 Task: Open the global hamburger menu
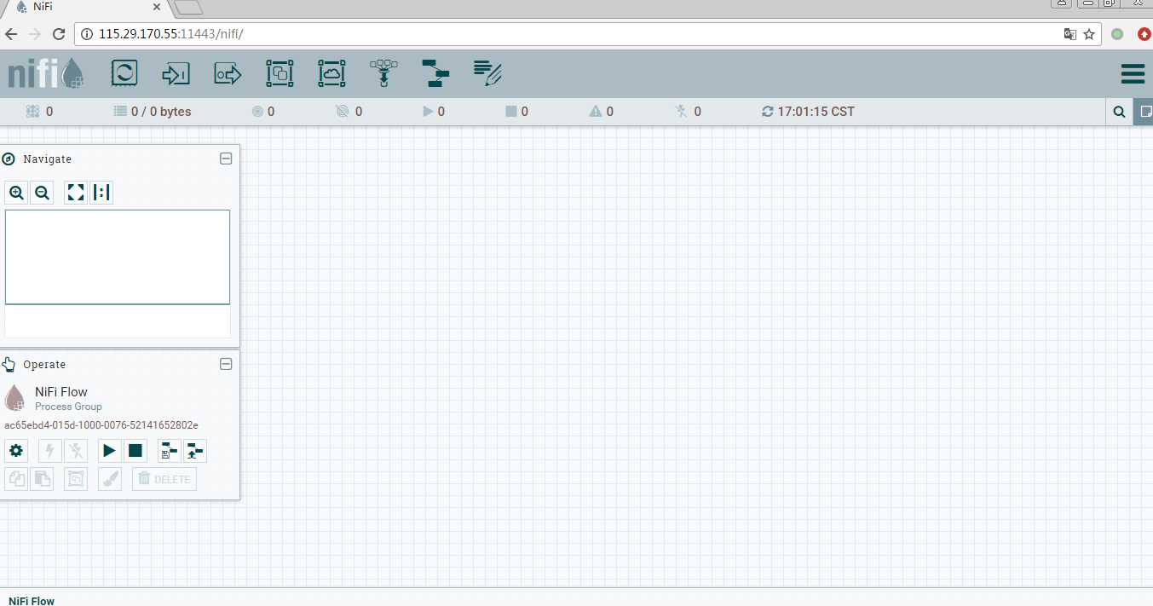(1133, 74)
